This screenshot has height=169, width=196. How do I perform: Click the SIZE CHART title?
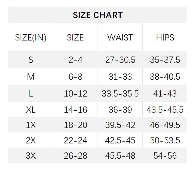click(98, 15)
